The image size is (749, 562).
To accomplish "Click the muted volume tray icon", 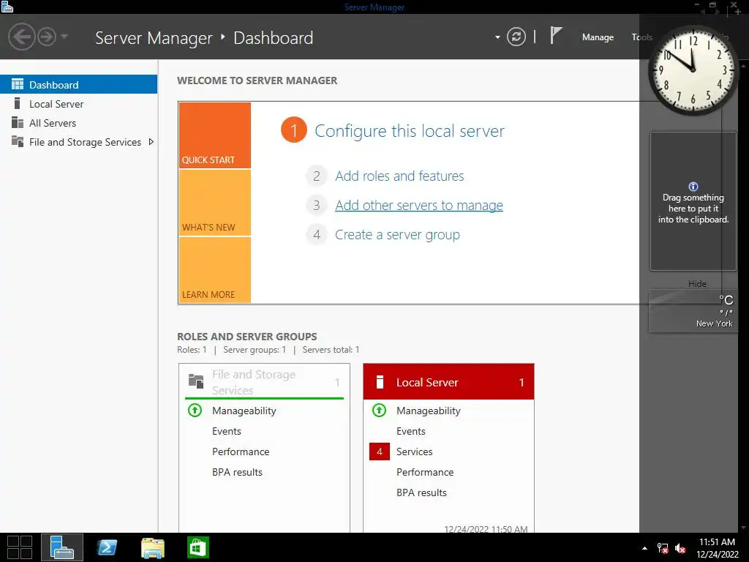I will [x=681, y=548].
